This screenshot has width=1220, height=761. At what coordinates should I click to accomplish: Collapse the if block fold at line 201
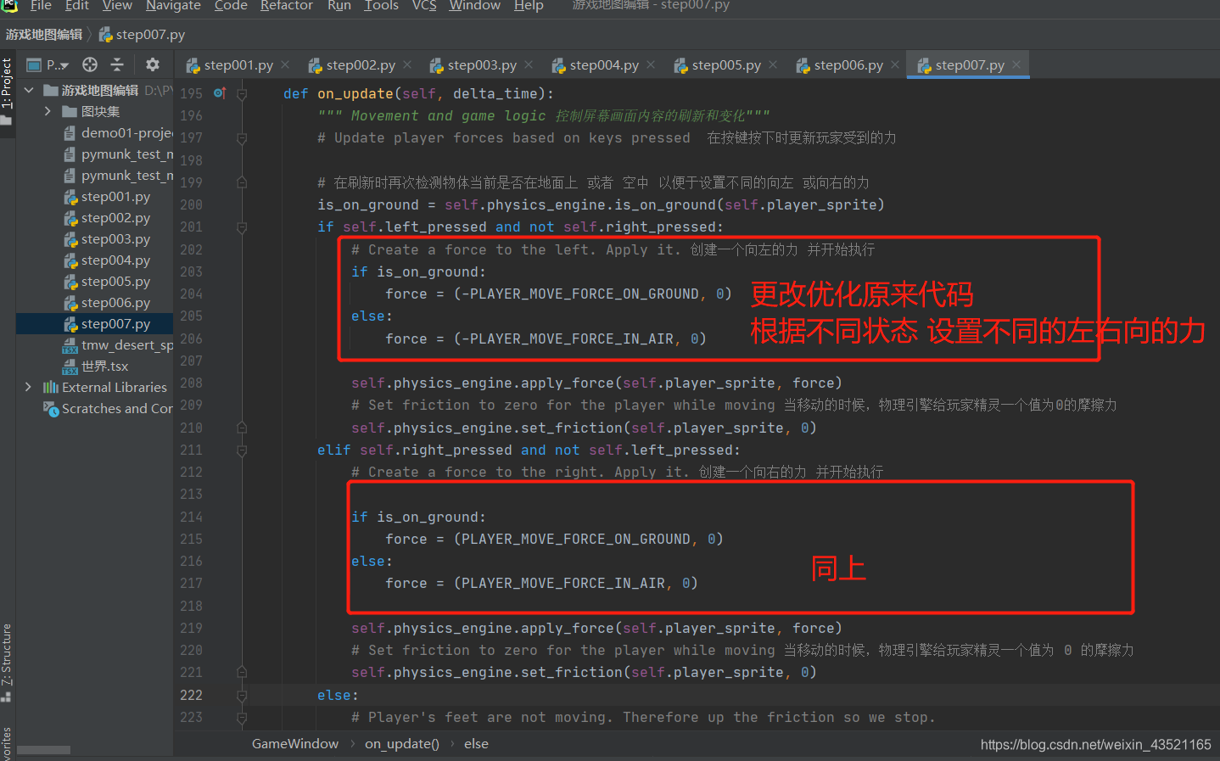[x=242, y=227]
